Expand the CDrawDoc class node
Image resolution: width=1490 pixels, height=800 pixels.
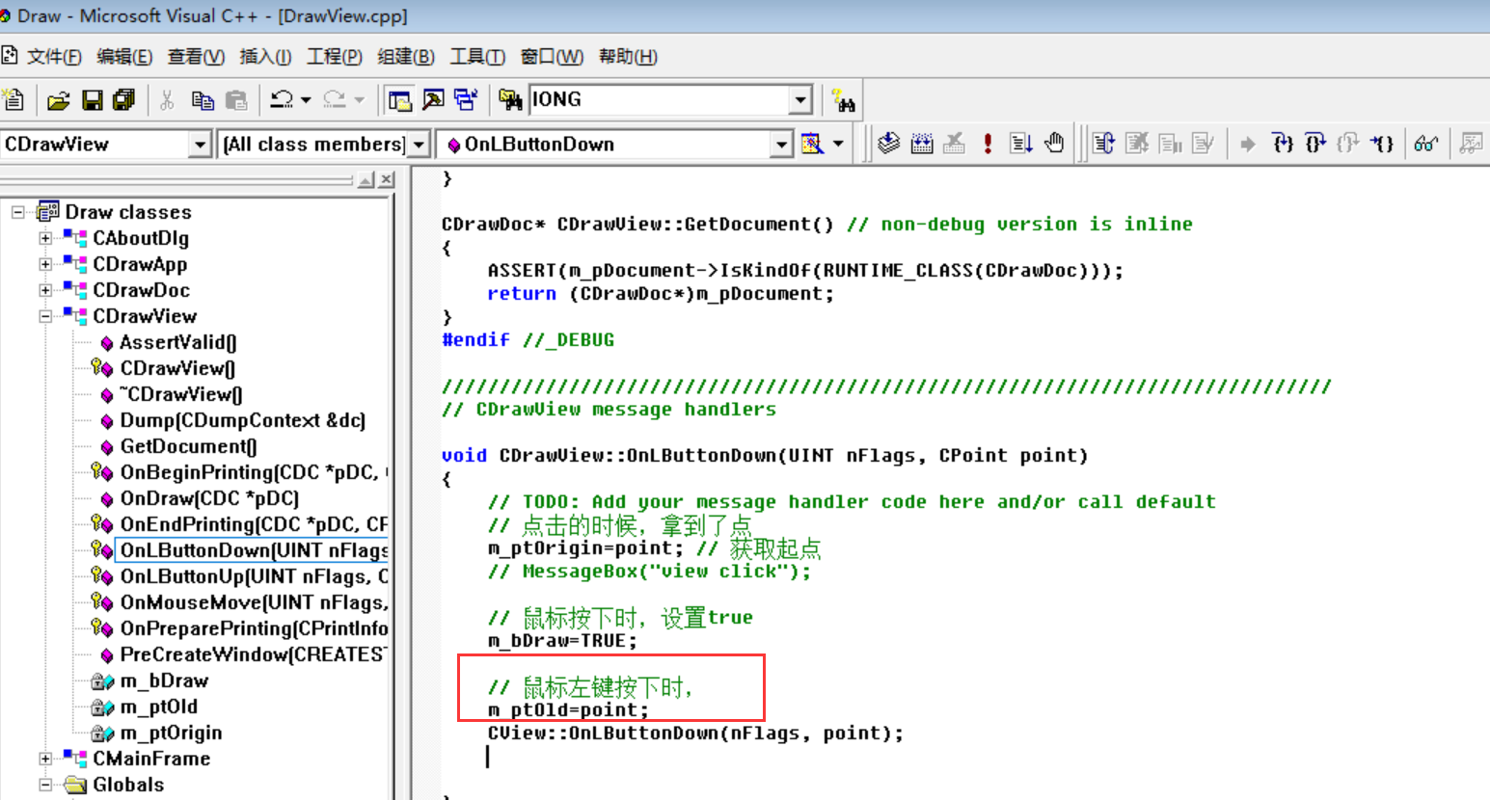coord(45,290)
